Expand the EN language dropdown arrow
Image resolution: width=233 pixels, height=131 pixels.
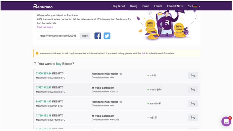(199, 6)
